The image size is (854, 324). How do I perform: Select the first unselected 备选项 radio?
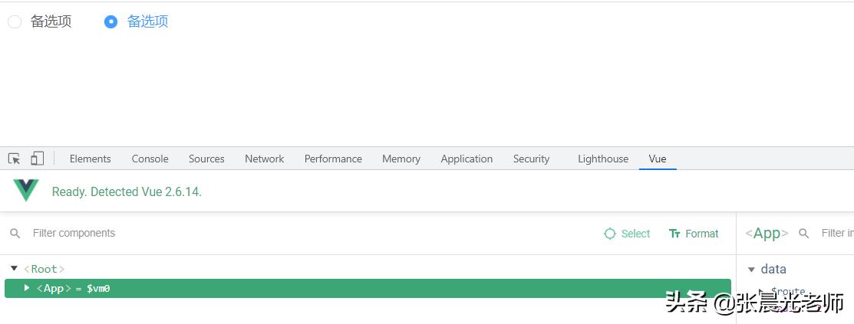tap(15, 22)
